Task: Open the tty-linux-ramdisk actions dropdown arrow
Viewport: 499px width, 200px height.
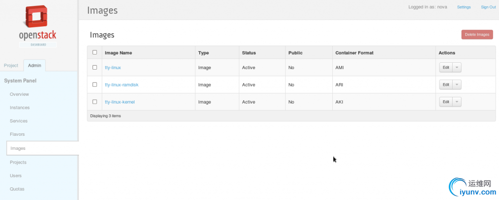Action: tap(457, 85)
